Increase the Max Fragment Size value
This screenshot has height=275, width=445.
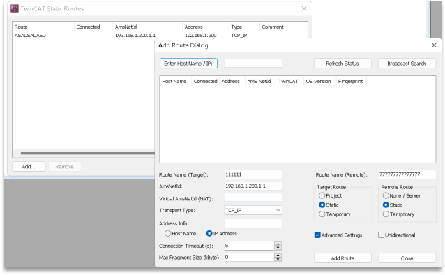click(x=278, y=255)
